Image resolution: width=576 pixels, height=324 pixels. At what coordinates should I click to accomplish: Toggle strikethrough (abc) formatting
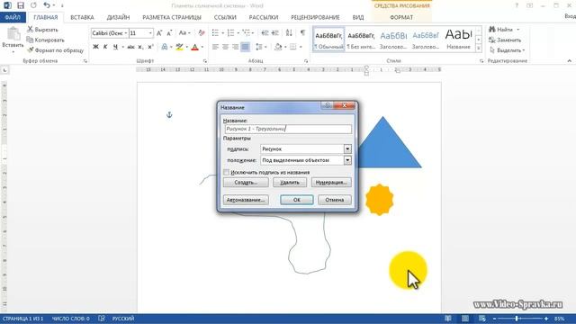pos(130,47)
